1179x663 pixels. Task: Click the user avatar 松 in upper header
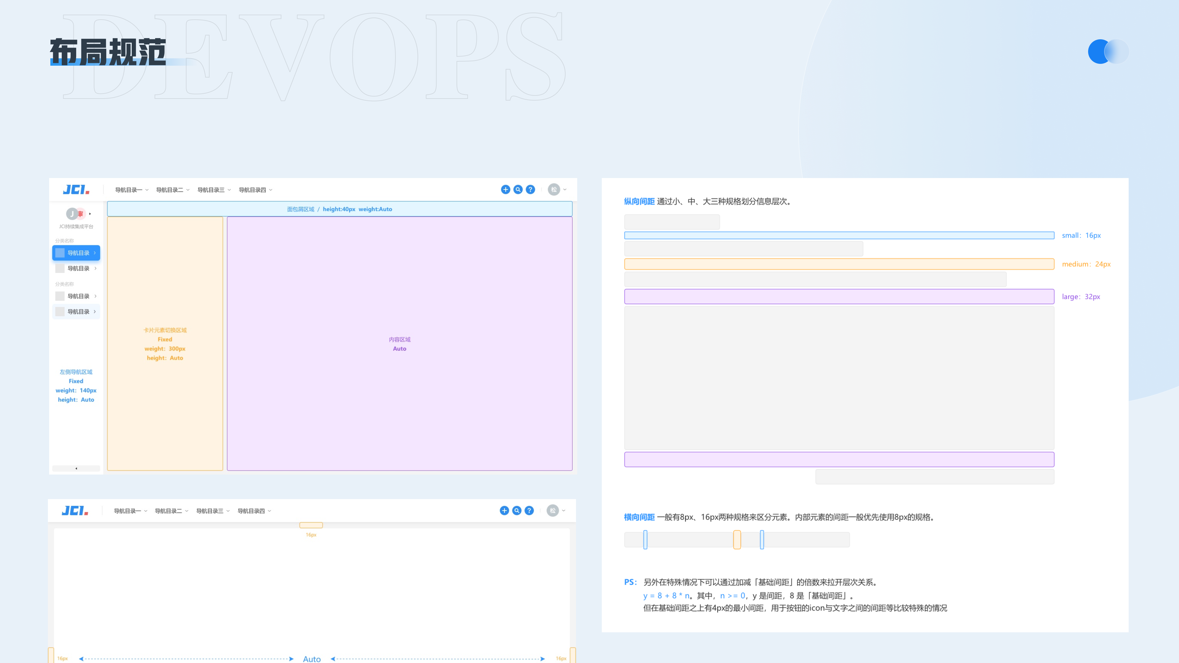[554, 189]
